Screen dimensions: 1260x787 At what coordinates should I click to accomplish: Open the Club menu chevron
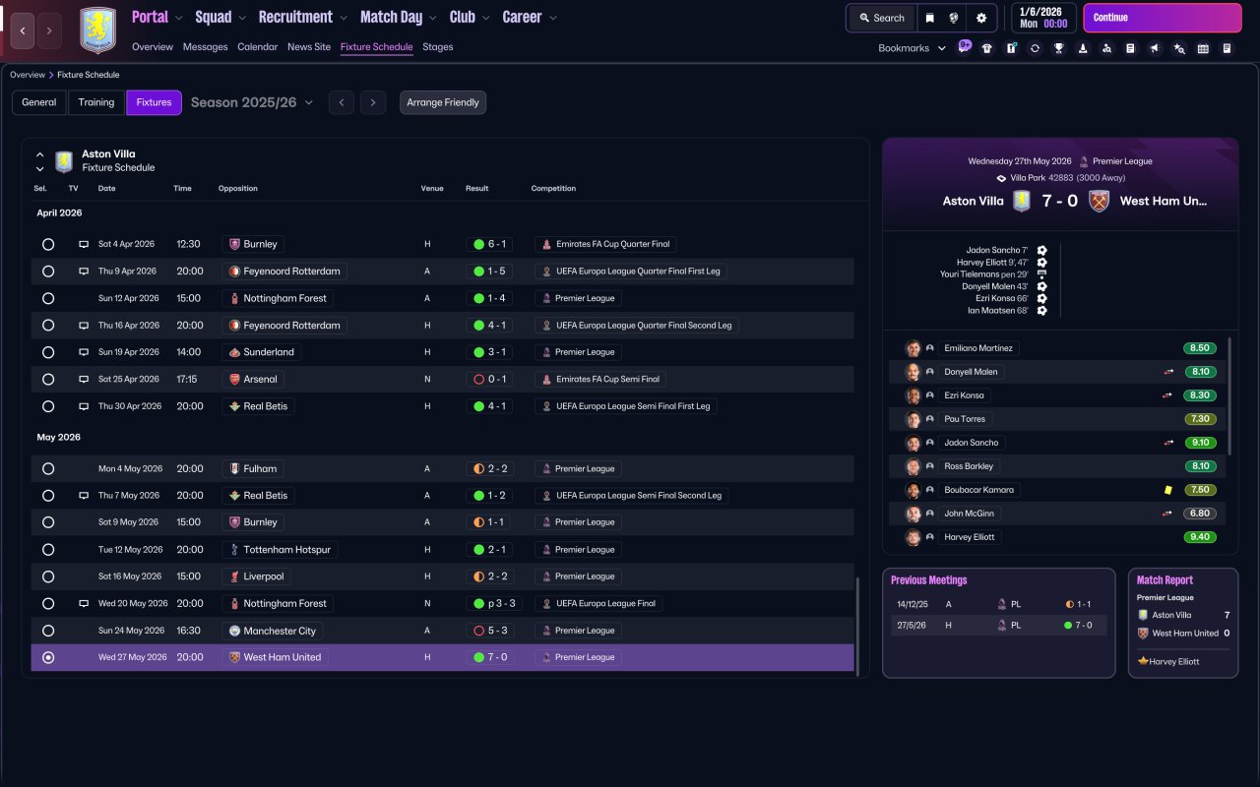[488, 18]
